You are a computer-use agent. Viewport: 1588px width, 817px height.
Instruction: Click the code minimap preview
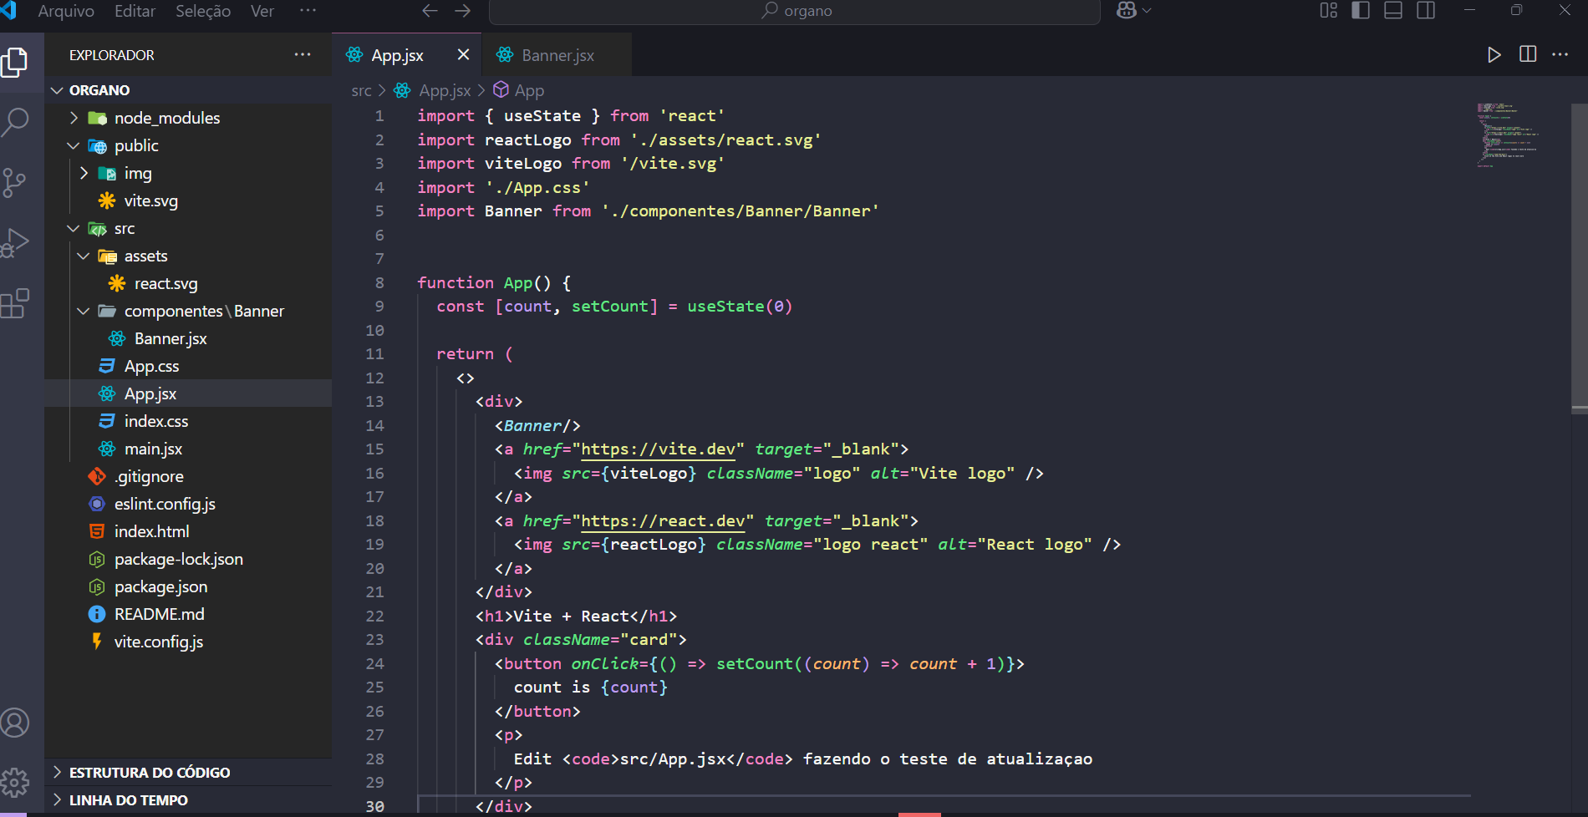point(1509,134)
